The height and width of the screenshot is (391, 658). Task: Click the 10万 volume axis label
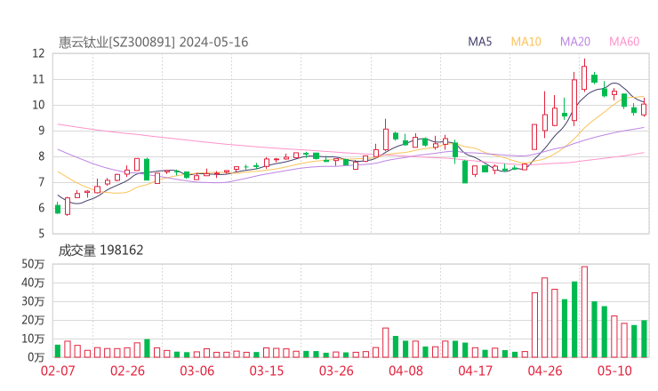click(x=33, y=339)
